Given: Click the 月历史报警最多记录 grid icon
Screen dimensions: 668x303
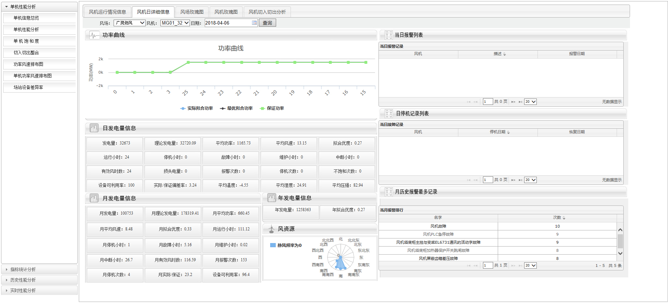Looking at the screenshot, I should (389, 192).
